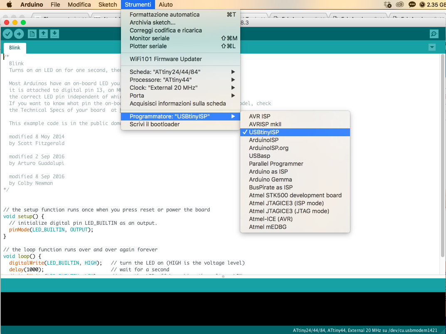The image size is (446, 334).
Task: Choose AVRISP mkII programmer
Action: (295, 124)
